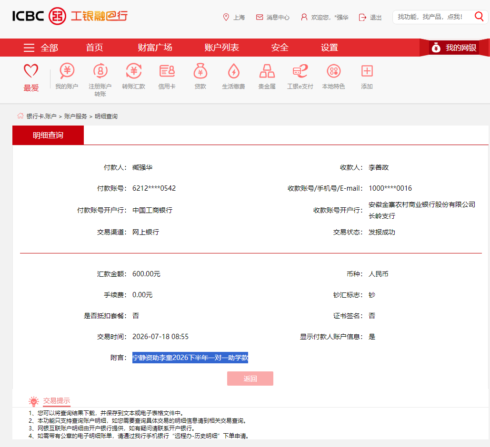Click the highlighted 附言 remark text

click(x=190, y=358)
